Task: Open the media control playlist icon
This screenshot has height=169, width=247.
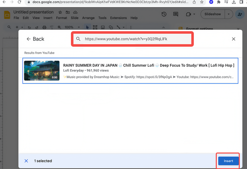Action: tap(226, 2)
